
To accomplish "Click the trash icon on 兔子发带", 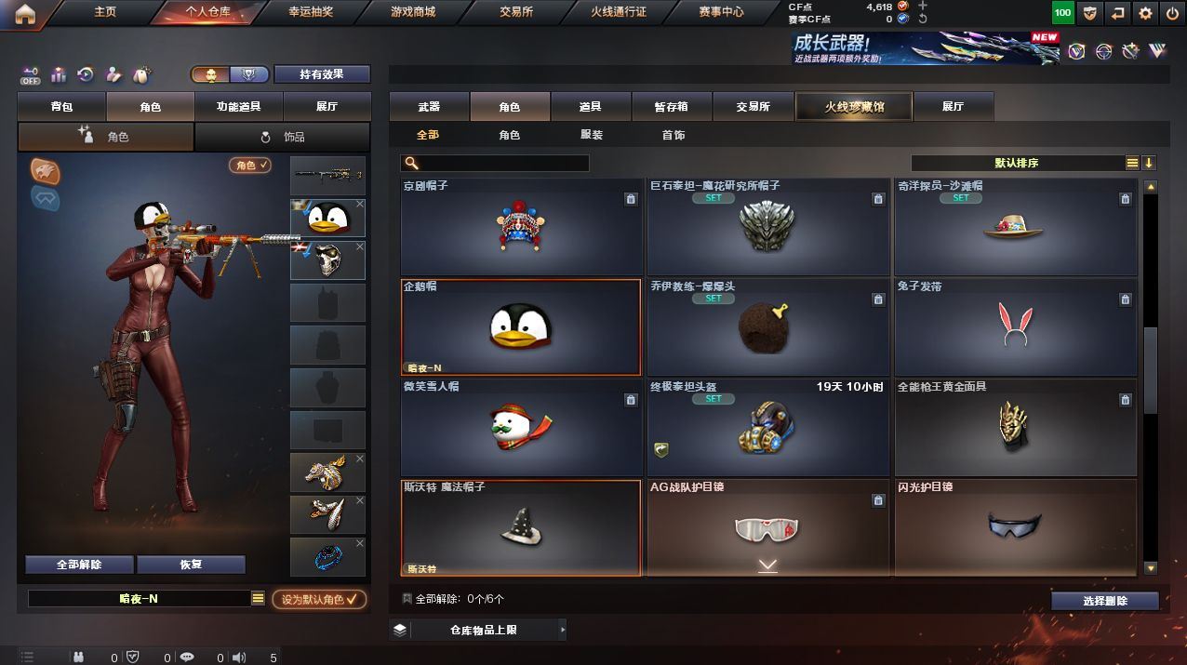I will [1125, 299].
